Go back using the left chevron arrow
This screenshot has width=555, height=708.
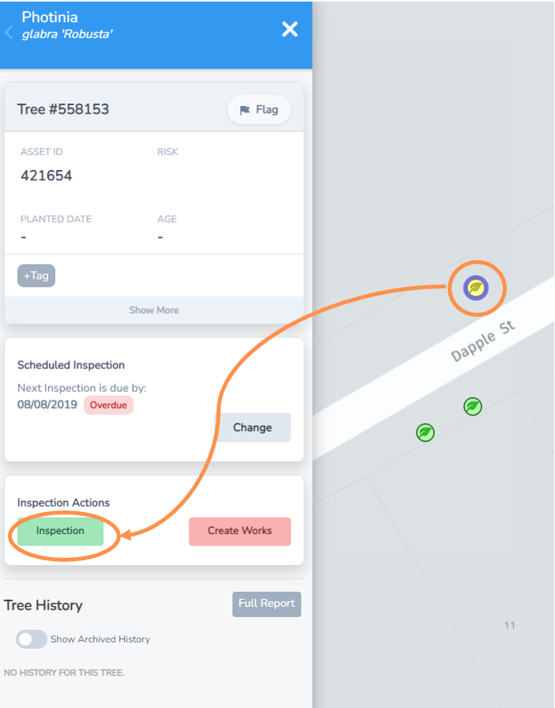click(9, 32)
